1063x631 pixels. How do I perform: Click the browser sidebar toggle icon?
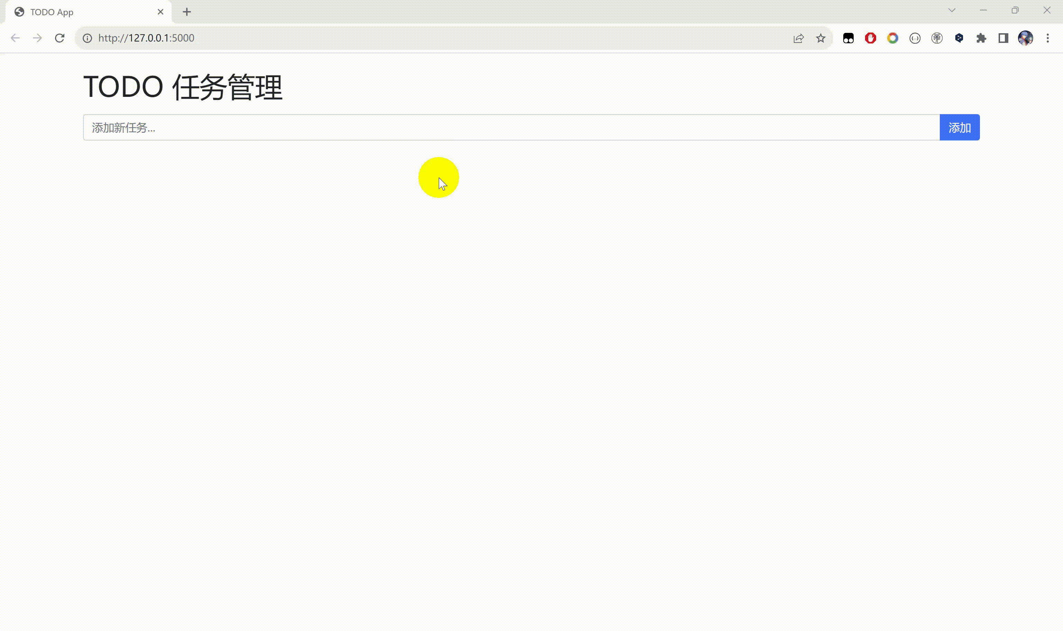click(1005, 38)
